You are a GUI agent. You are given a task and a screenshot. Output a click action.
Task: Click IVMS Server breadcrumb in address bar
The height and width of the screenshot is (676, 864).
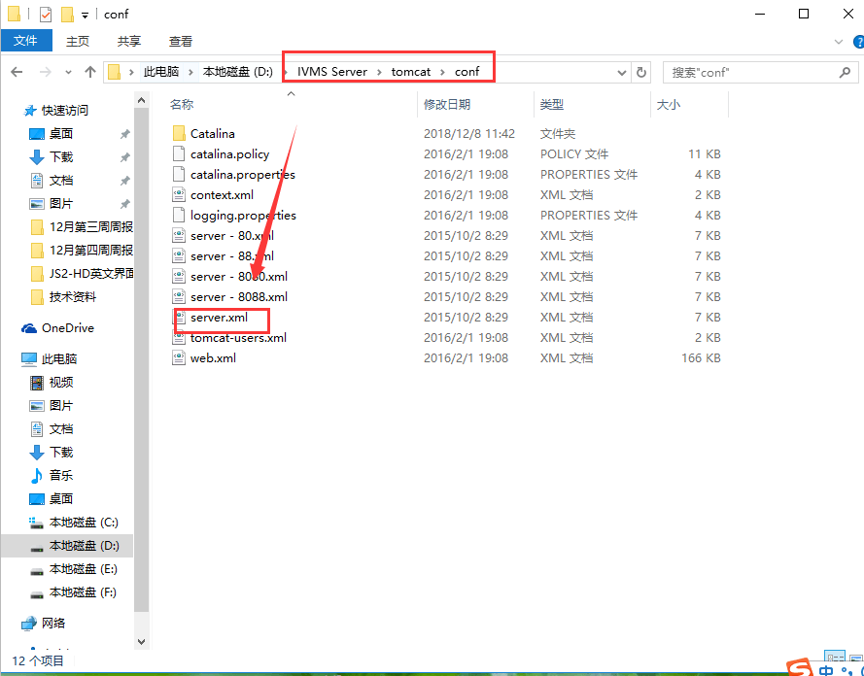coord(332,72)
